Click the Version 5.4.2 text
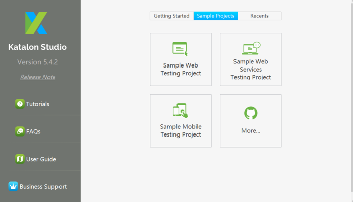This screenshot has width=353, height=202. 38,62
